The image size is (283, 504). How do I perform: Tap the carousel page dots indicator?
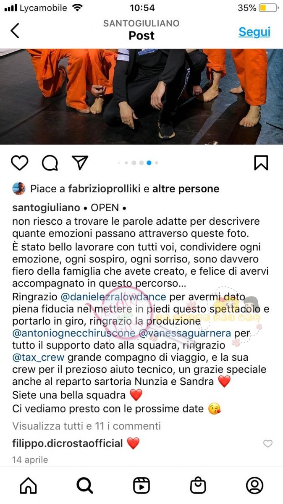tap(141, 163)
